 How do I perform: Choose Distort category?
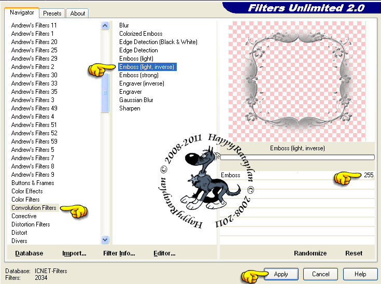[19, 233]
